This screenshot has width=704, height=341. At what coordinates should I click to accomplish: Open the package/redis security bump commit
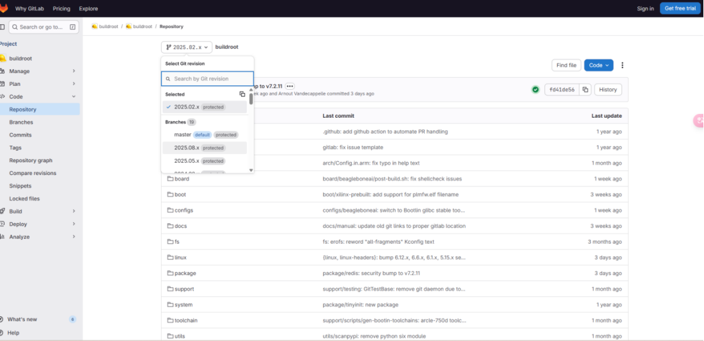coord(371,273)
